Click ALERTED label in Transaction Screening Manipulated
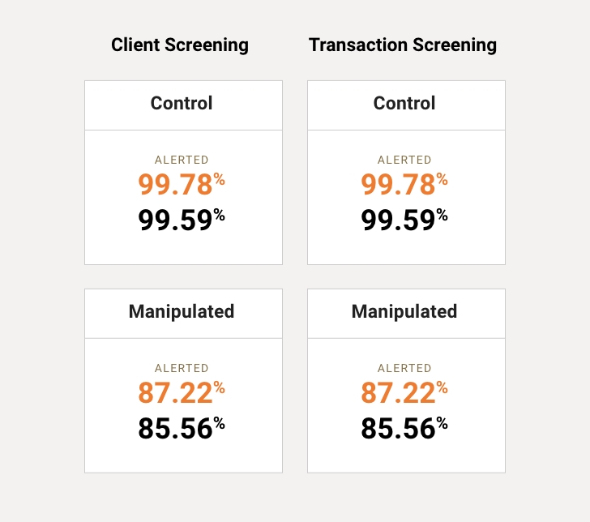Image resolution: width=590 pixels, height=522 pixels. click(x=404, y=368)
